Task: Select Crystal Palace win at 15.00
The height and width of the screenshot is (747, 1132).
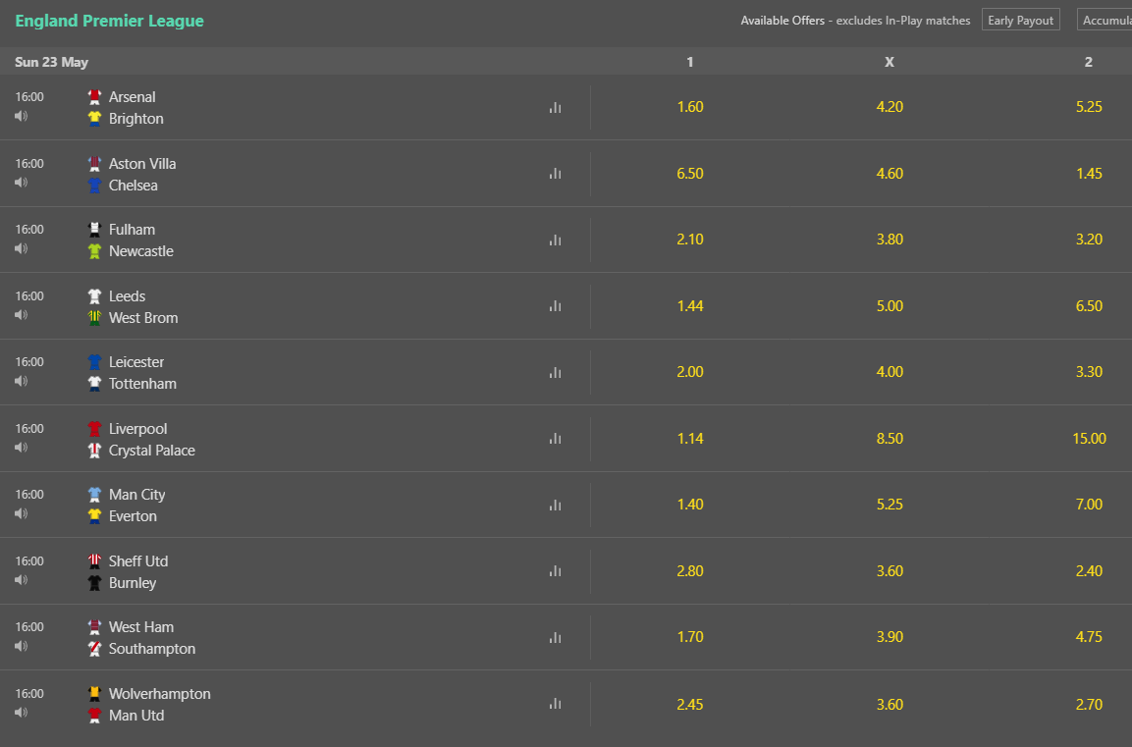Action: pyautogui.click(x=1089, y=439)
